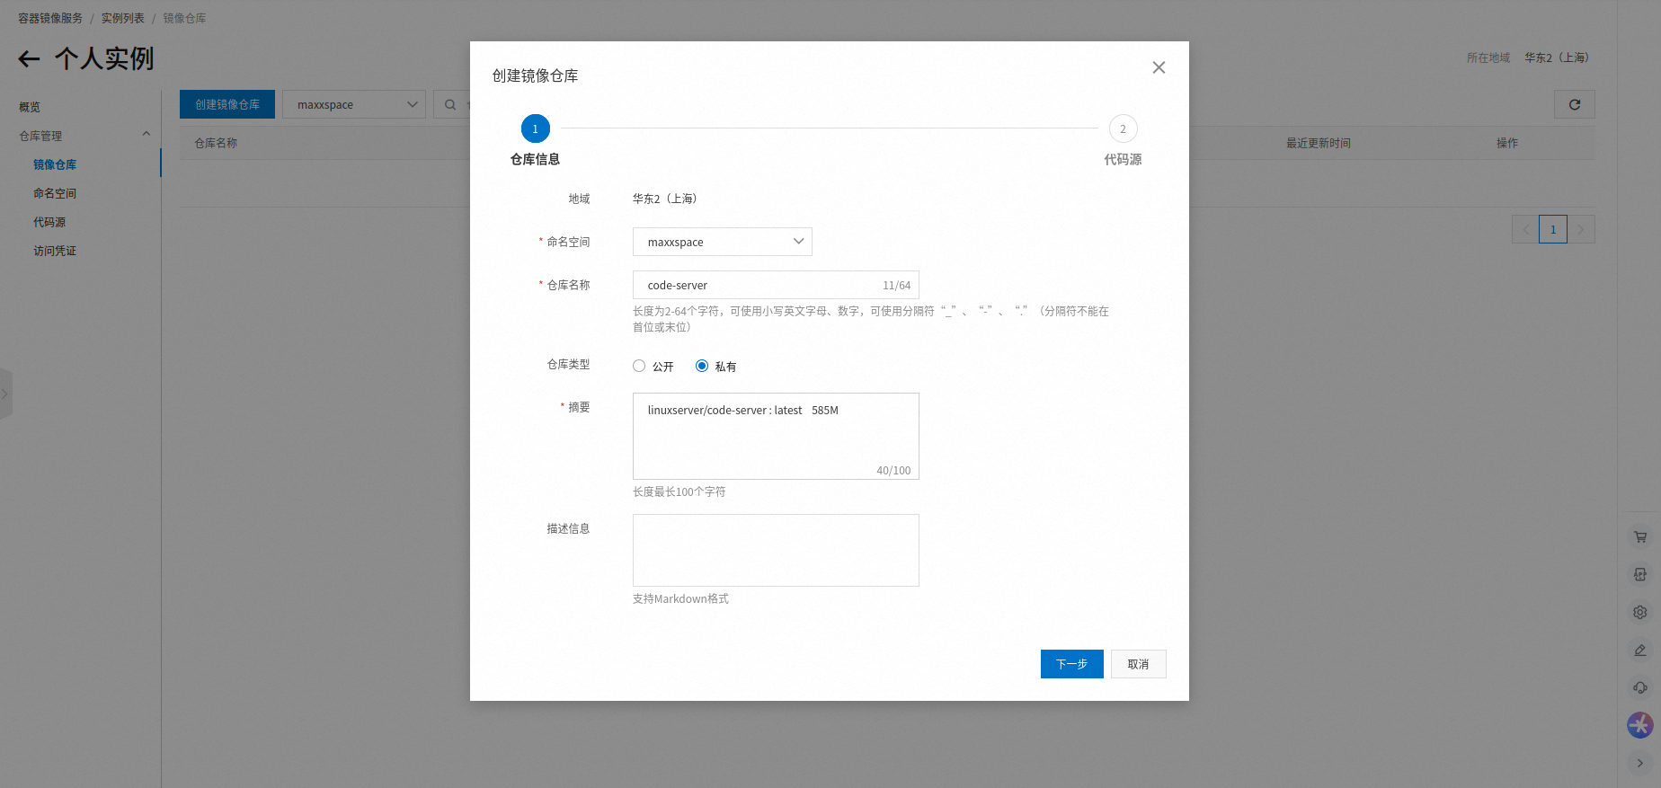Image resolution: width=1661 pixels, height=788 pixels.
Task: Click the back arrow next to 个人实例
Action: [x=29, y=59]
